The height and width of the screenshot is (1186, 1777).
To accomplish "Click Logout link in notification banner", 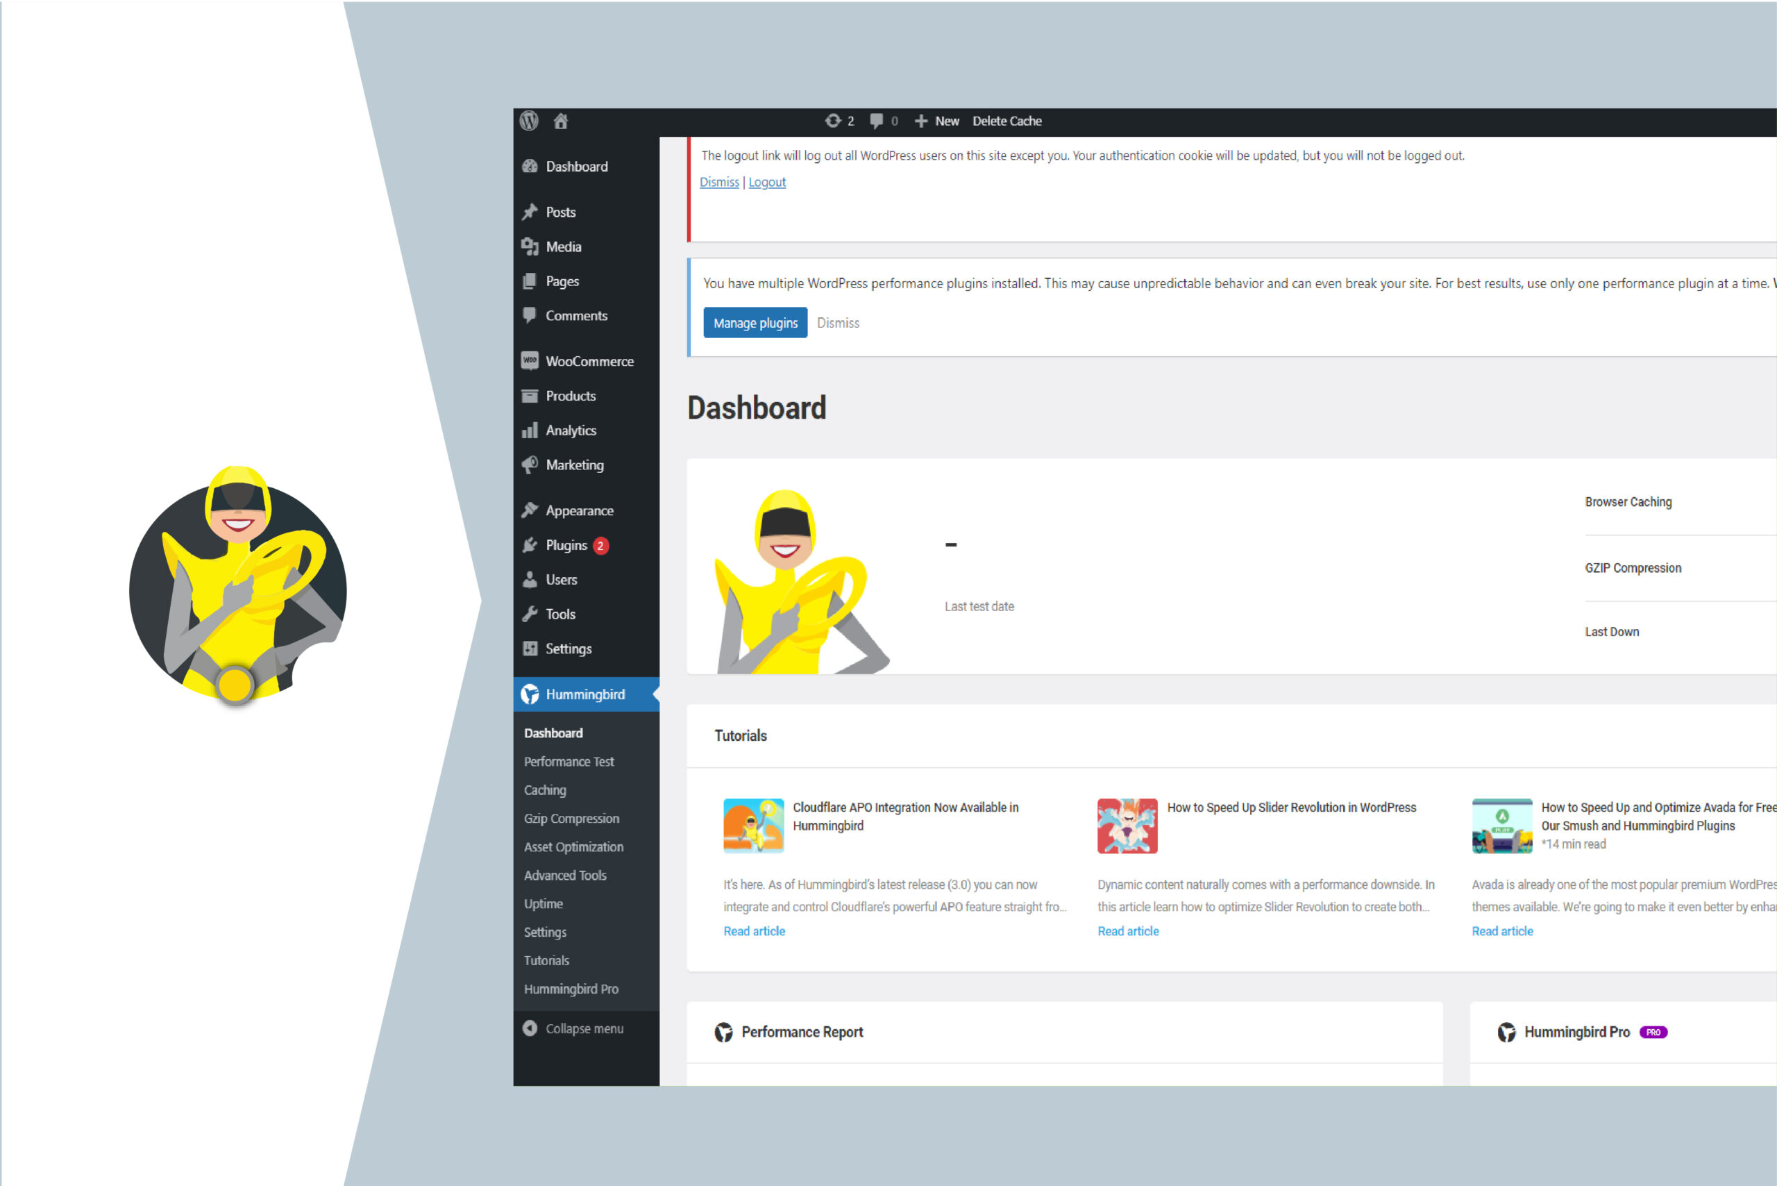I will click(768, 183).
